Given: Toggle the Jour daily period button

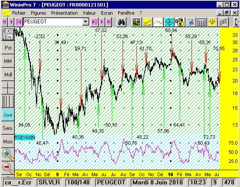Looking at the screenshot, I should 8,115.
